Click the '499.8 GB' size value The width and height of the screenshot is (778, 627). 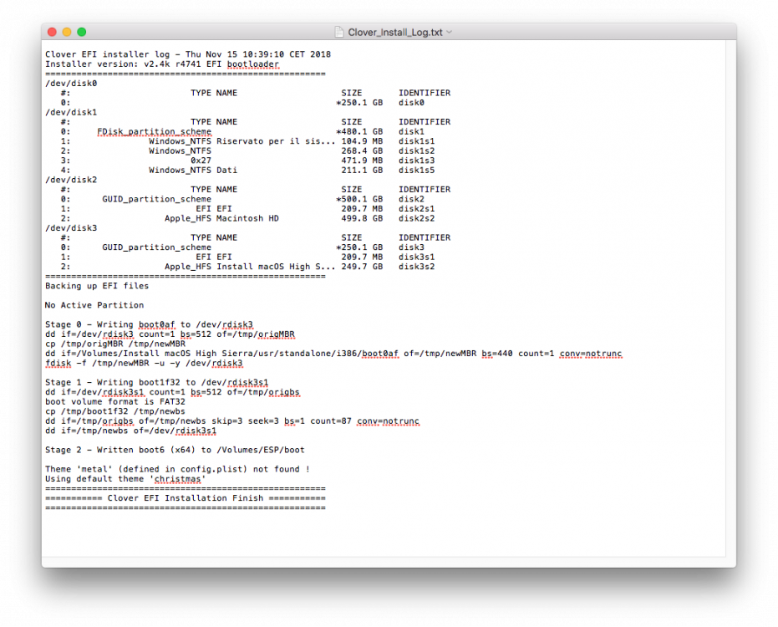tap(362, 218)
